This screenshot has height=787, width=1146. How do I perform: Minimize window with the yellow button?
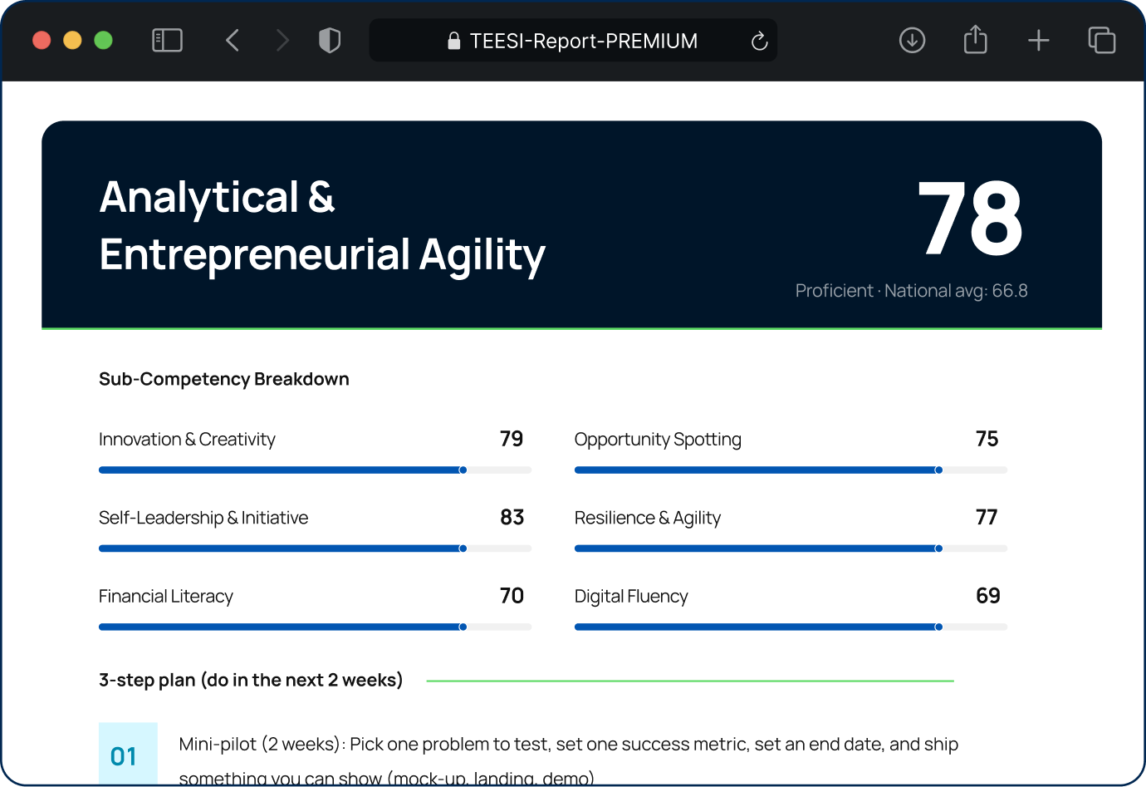tap(72, 40)
